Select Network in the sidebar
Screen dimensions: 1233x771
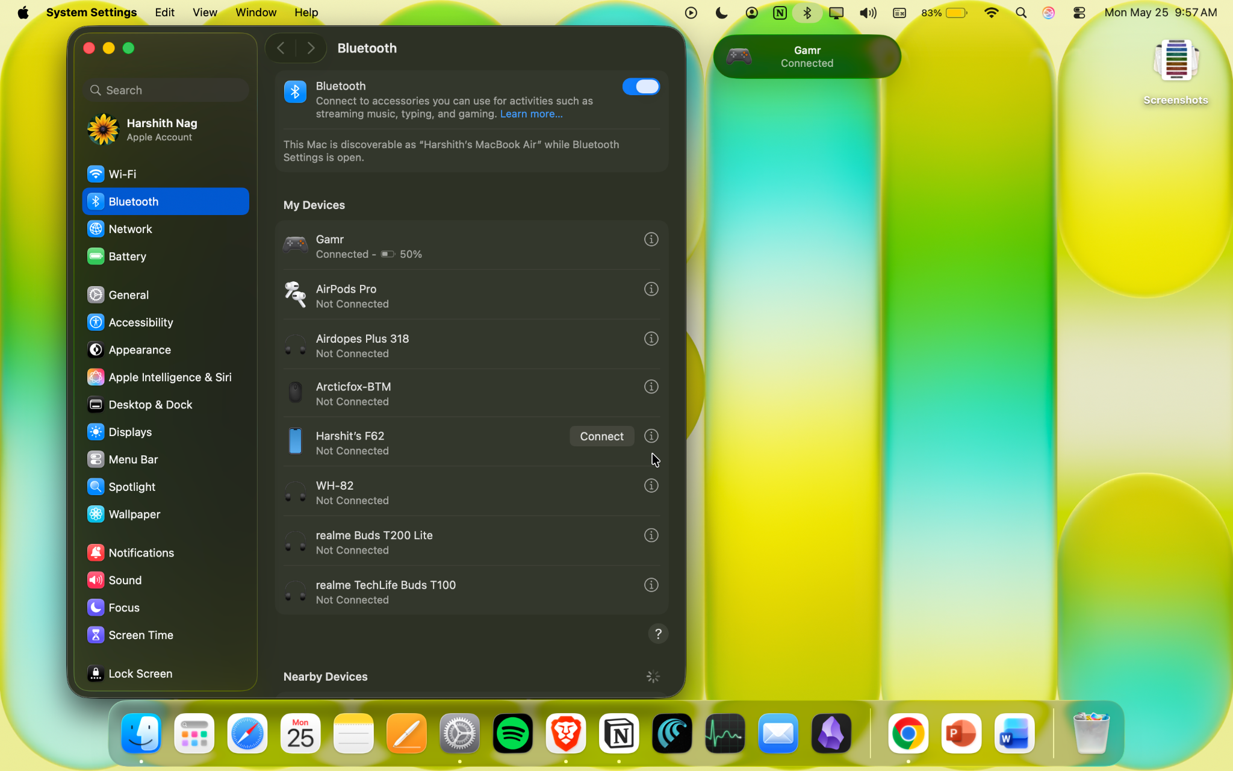pos(166,229)
